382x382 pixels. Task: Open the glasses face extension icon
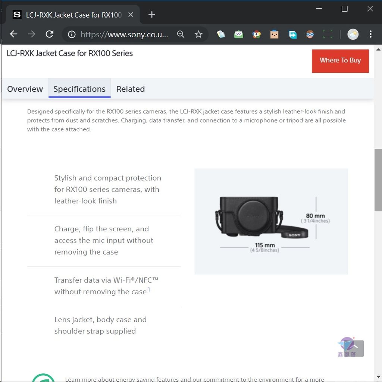click(310, 34)
